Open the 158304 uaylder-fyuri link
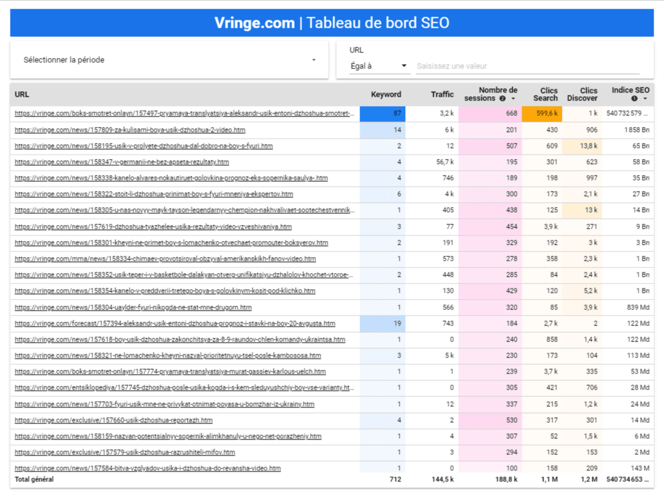664x498 pixels. (x=133, y=308)
